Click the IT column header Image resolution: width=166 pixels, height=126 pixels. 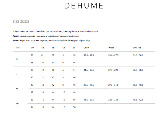[x=74, y=48]
